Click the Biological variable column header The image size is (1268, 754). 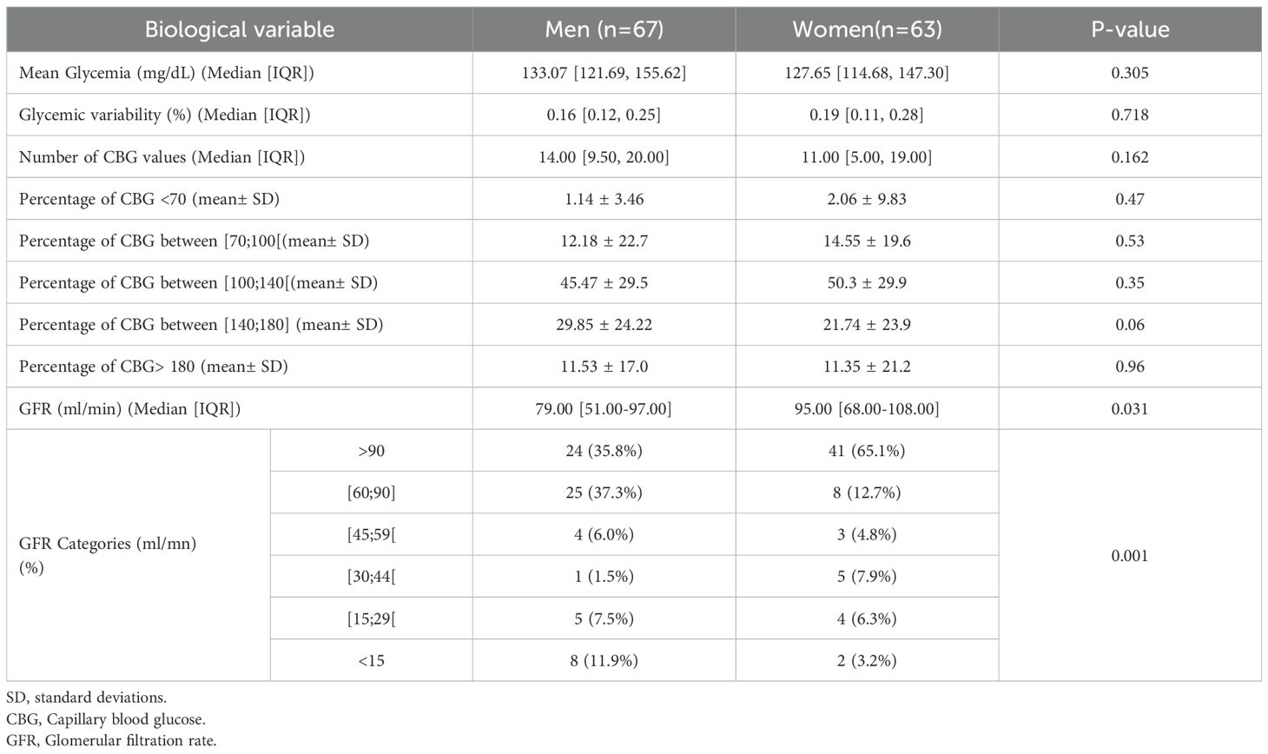[x=239, y=30]
